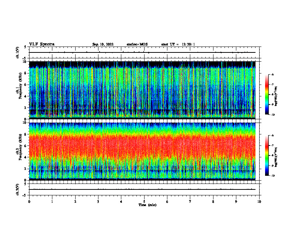Click the ch.1 voltage waveform trace
This screenshot has height=226, width=292.
pos(142,52)
